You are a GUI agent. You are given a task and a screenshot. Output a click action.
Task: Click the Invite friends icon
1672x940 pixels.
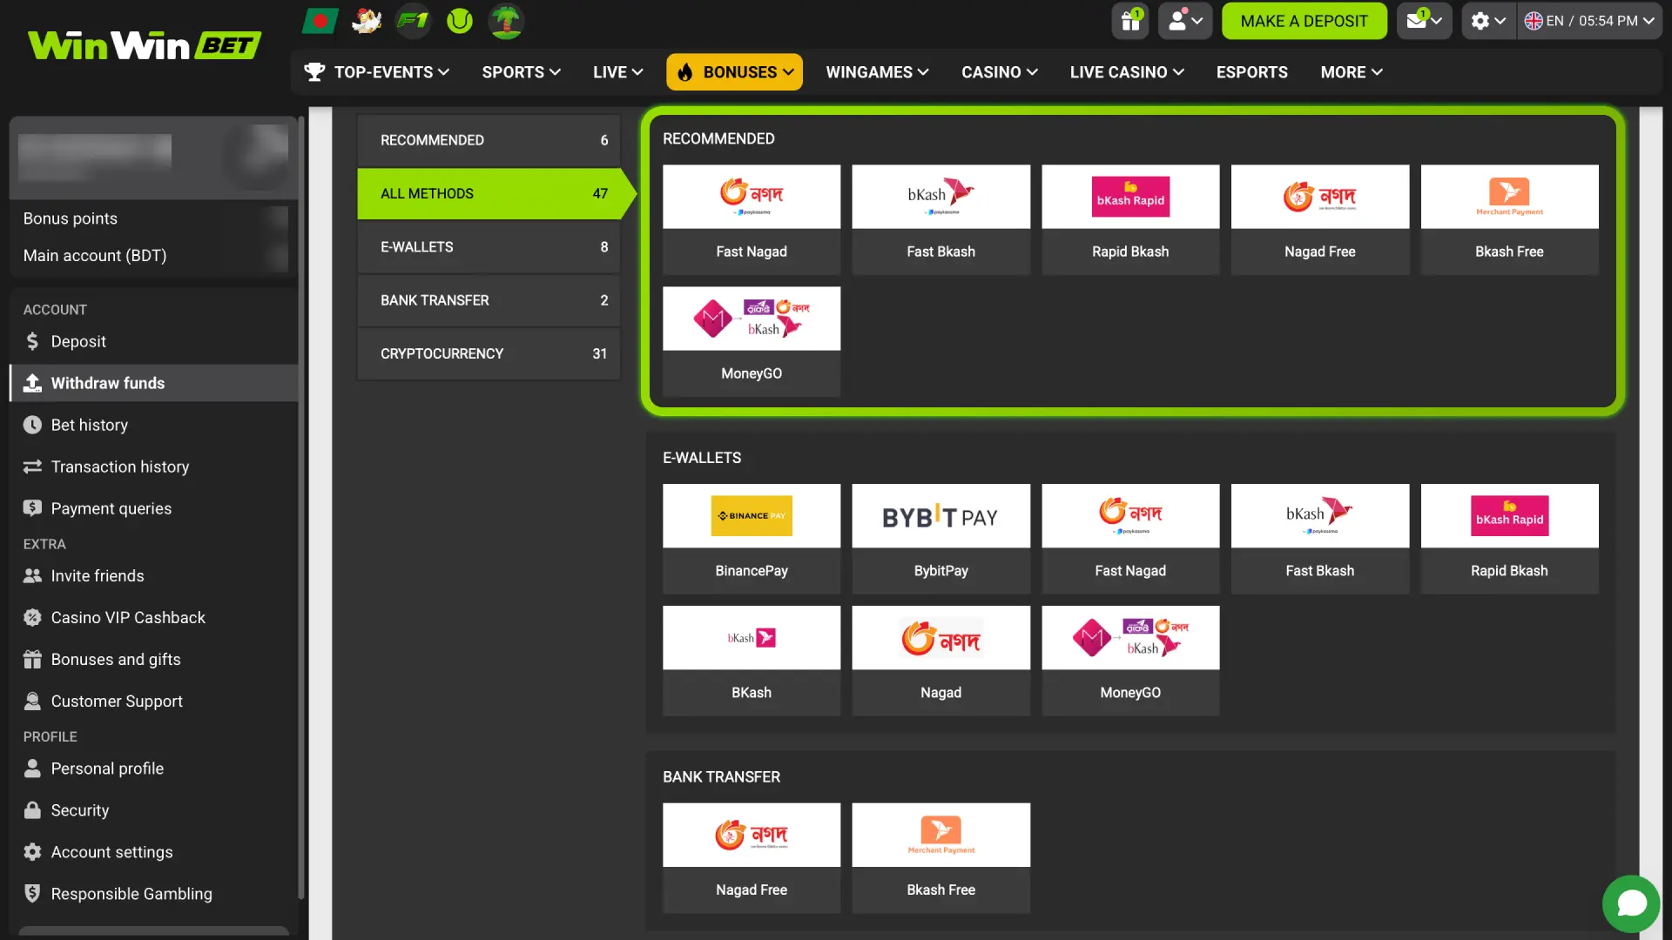32,575
